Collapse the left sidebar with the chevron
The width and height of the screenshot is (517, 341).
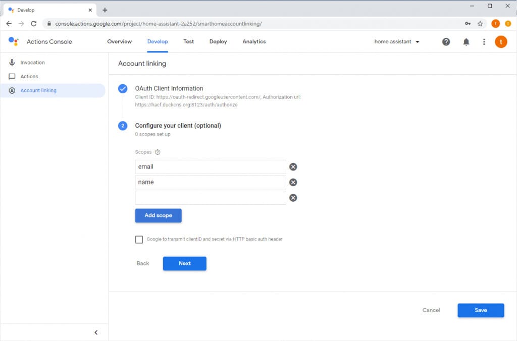[96, 332]
